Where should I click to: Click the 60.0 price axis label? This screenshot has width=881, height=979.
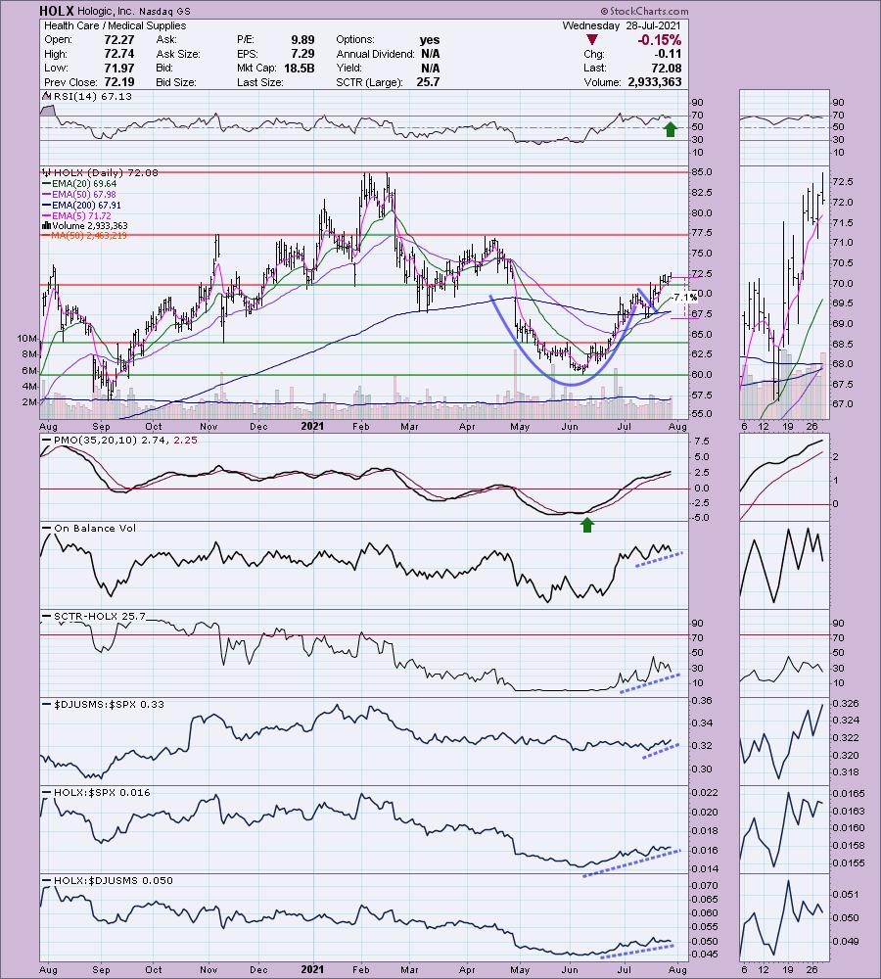702,375
